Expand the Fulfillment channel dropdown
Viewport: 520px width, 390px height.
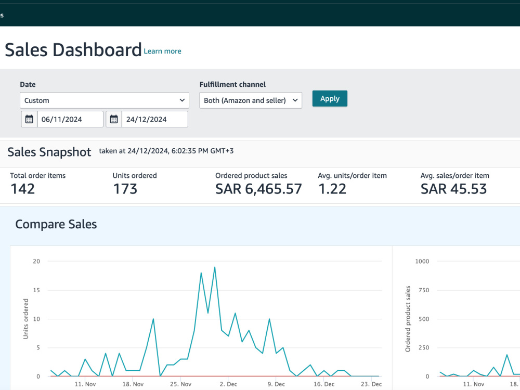click(x=251, y=100)
